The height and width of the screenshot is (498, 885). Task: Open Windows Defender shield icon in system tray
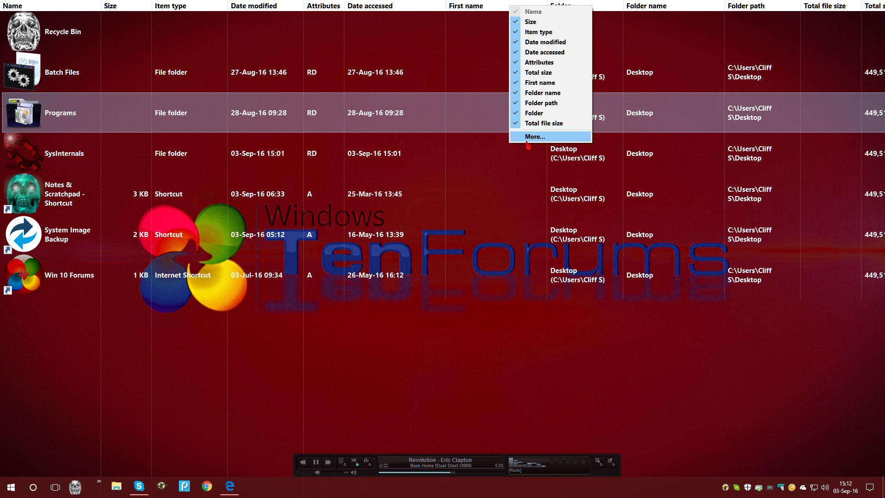748,487
